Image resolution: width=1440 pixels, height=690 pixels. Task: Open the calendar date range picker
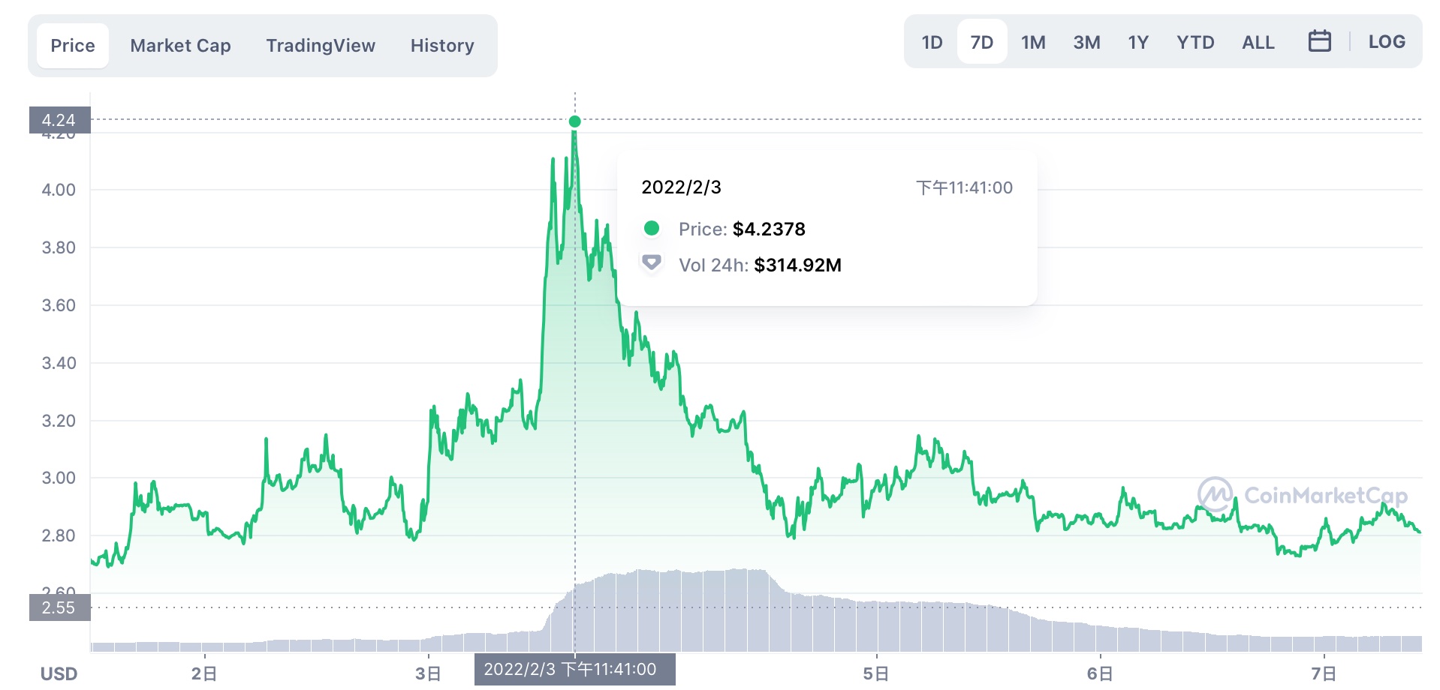pyautogui.click(x=1319, y=41)
